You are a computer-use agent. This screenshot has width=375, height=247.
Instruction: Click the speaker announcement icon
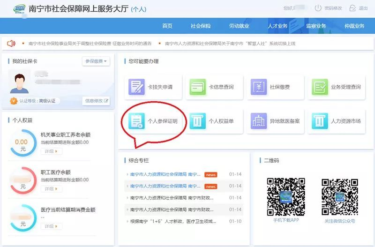coord(11,44)
